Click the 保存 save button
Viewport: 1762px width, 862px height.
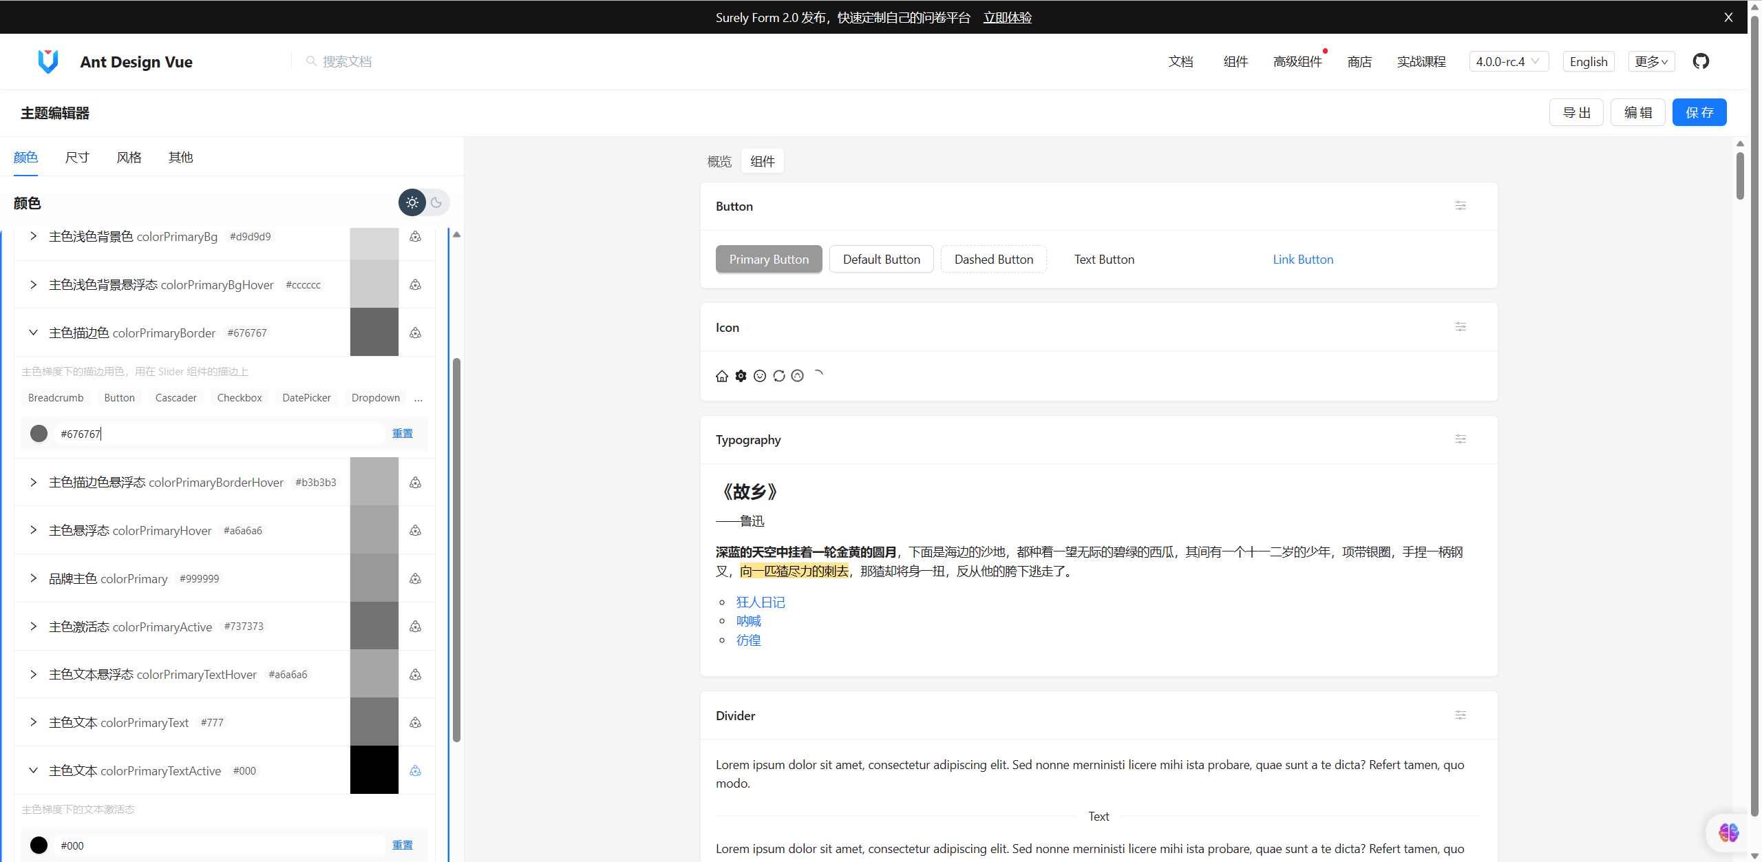1699,112
